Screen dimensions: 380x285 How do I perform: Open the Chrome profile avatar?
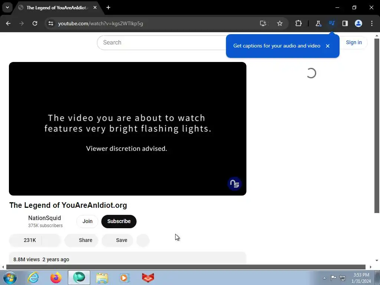358,23
